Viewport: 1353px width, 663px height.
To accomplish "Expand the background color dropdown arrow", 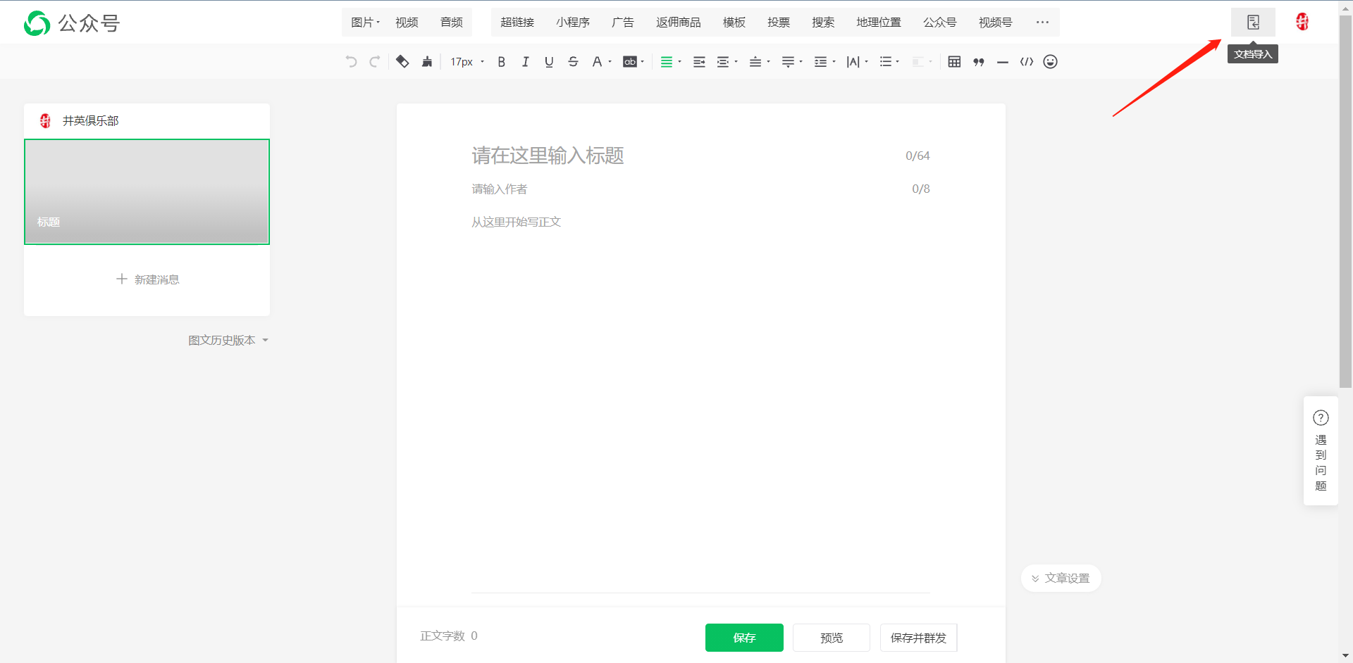I will [643, 62].
